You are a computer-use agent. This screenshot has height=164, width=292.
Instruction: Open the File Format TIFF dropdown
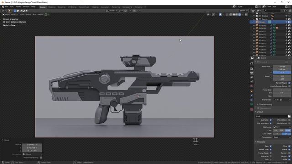tap(282, 127)
